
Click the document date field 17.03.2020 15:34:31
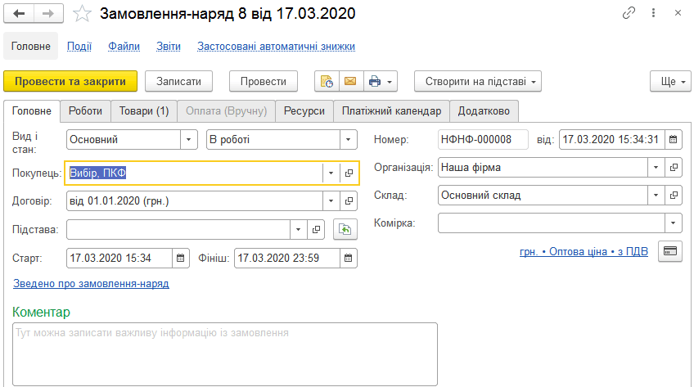(x=611, y=139)
